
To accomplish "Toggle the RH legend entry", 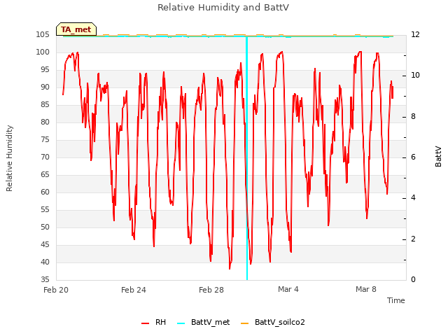I will coord(154,322).
